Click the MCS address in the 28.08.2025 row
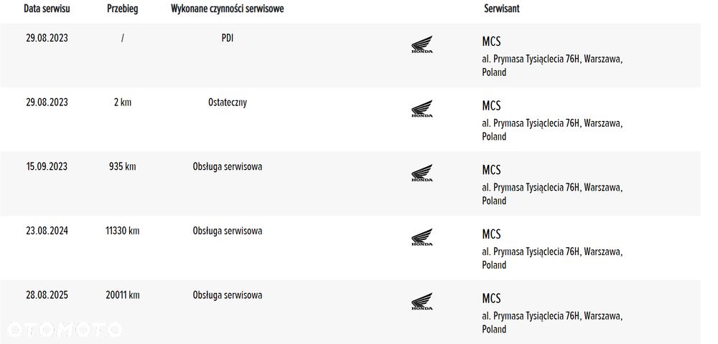718x344 pixels. (551, 322)
